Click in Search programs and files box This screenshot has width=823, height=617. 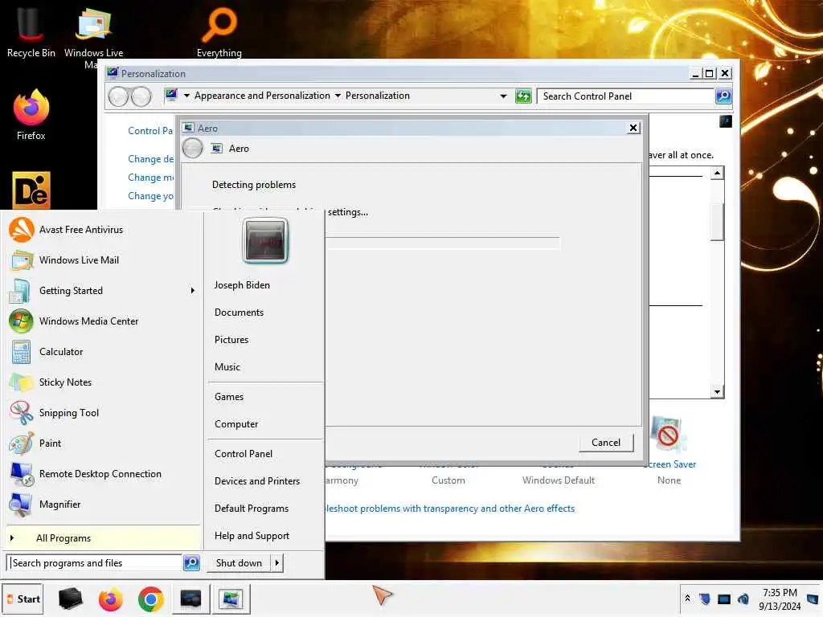[96, 563]
